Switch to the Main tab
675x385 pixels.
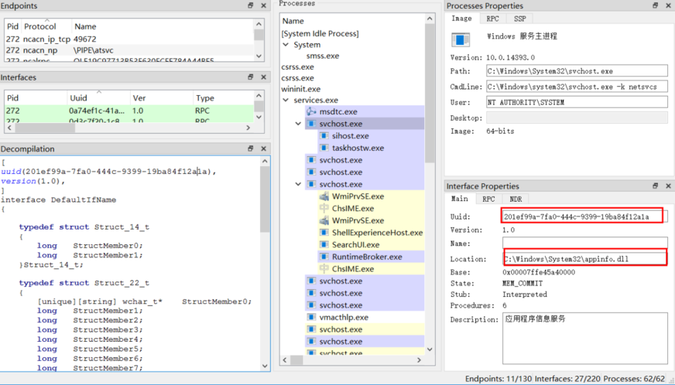tap(459, 199)
